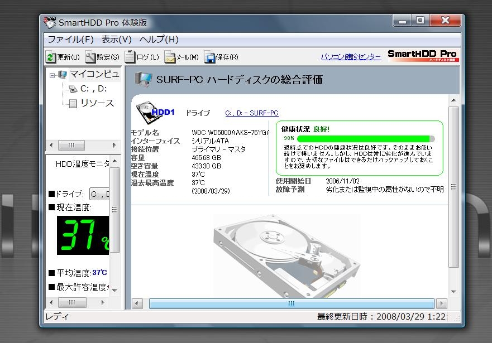
Task: Click the SmartHDD Pro logo banner
Action: click(423, 56)
